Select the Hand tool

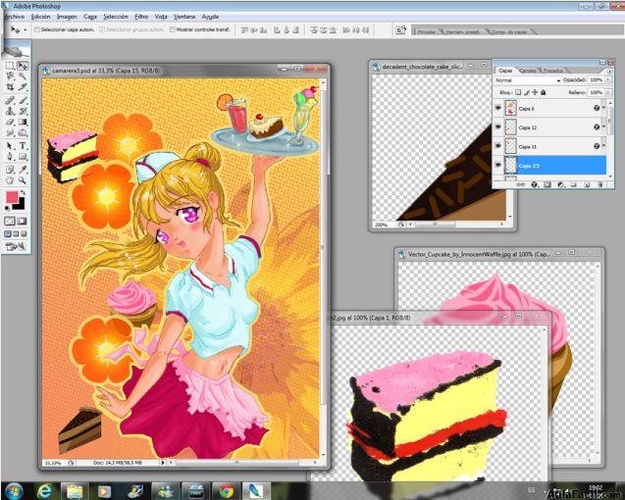[x=10, y=180]
